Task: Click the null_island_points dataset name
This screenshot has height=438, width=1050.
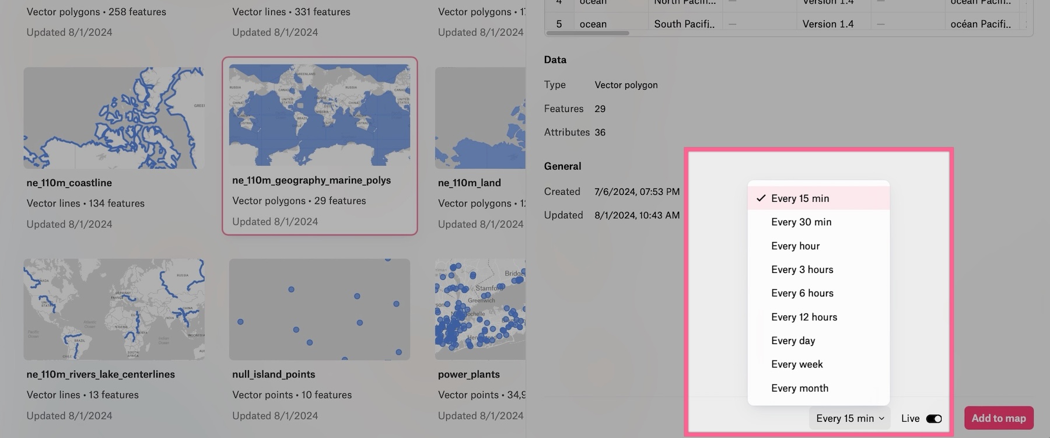Action: (274, 374)
